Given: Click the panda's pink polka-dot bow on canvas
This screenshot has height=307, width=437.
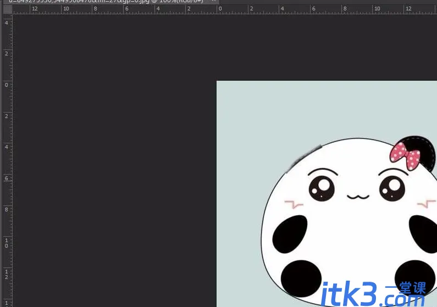Looking at the screenshot, I should coord(405,155).
